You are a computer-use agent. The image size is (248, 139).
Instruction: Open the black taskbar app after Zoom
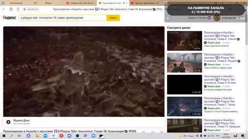[102, 136]
